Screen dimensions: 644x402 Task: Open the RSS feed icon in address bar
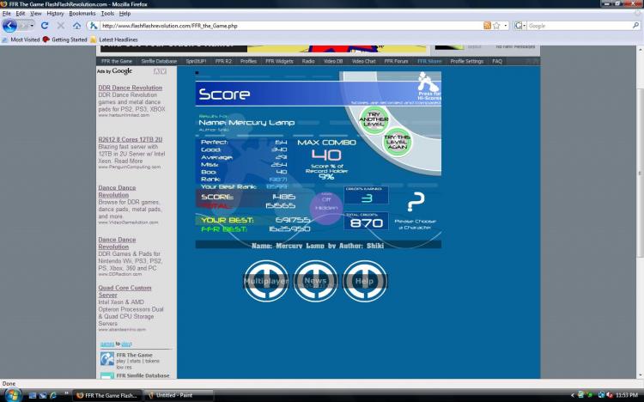pyautogui.click(x=487, y=26)
